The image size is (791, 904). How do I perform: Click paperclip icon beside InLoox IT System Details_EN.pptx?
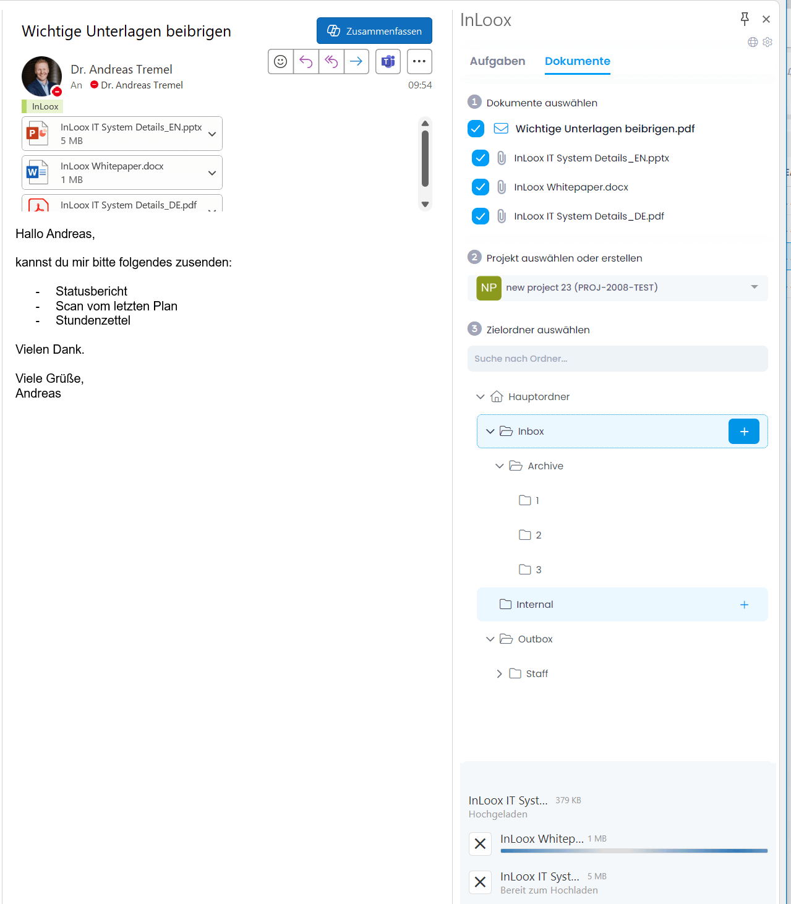(x=502, y=158)
